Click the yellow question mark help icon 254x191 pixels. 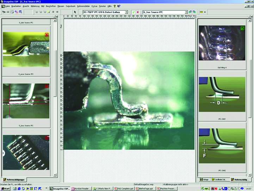(114, 6)
